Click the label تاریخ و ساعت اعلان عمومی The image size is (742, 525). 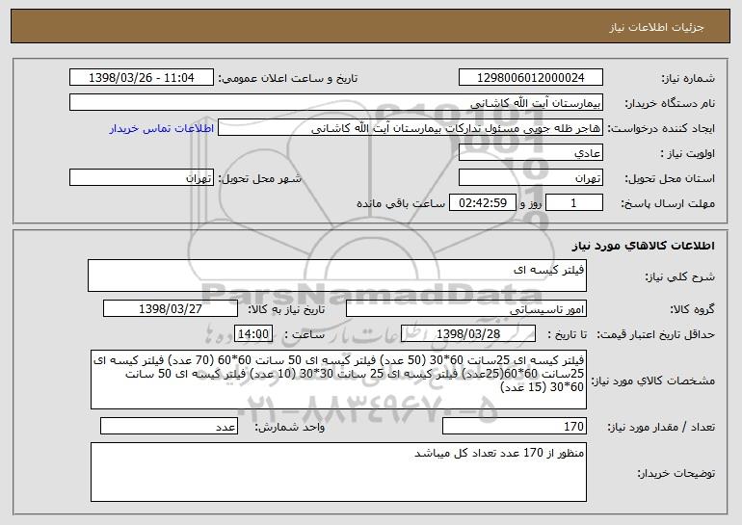coord(288,78)
